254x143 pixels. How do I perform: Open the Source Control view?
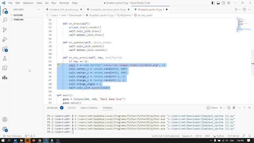point(5,30)
